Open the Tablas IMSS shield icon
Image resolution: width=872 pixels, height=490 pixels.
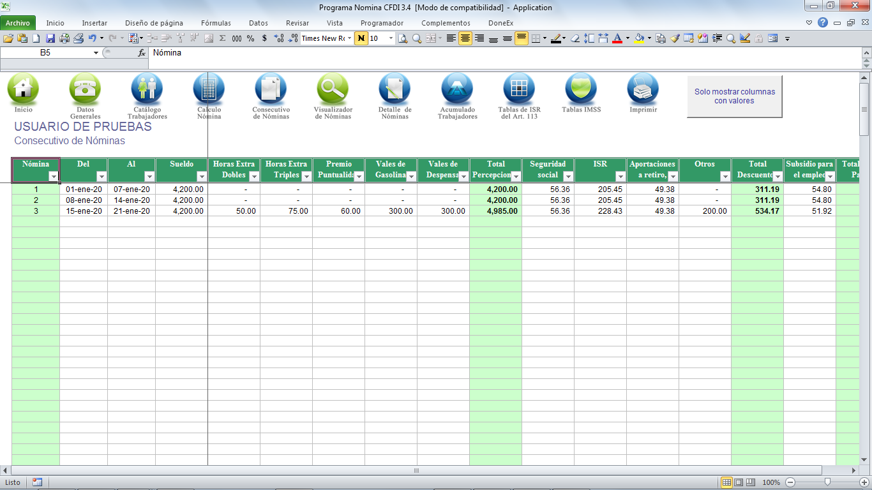click(581, 89)
